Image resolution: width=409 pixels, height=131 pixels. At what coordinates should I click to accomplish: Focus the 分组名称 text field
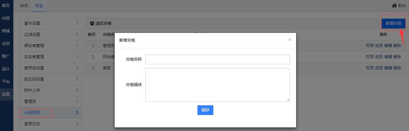coord(217,59)
